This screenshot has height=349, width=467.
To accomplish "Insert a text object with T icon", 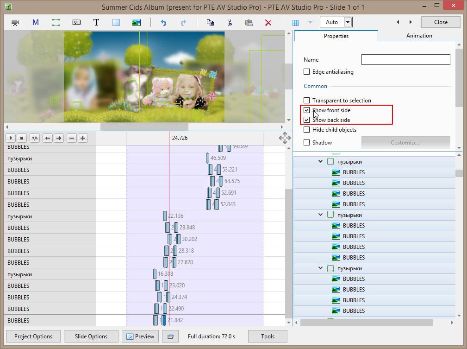I will pos(96,22).
